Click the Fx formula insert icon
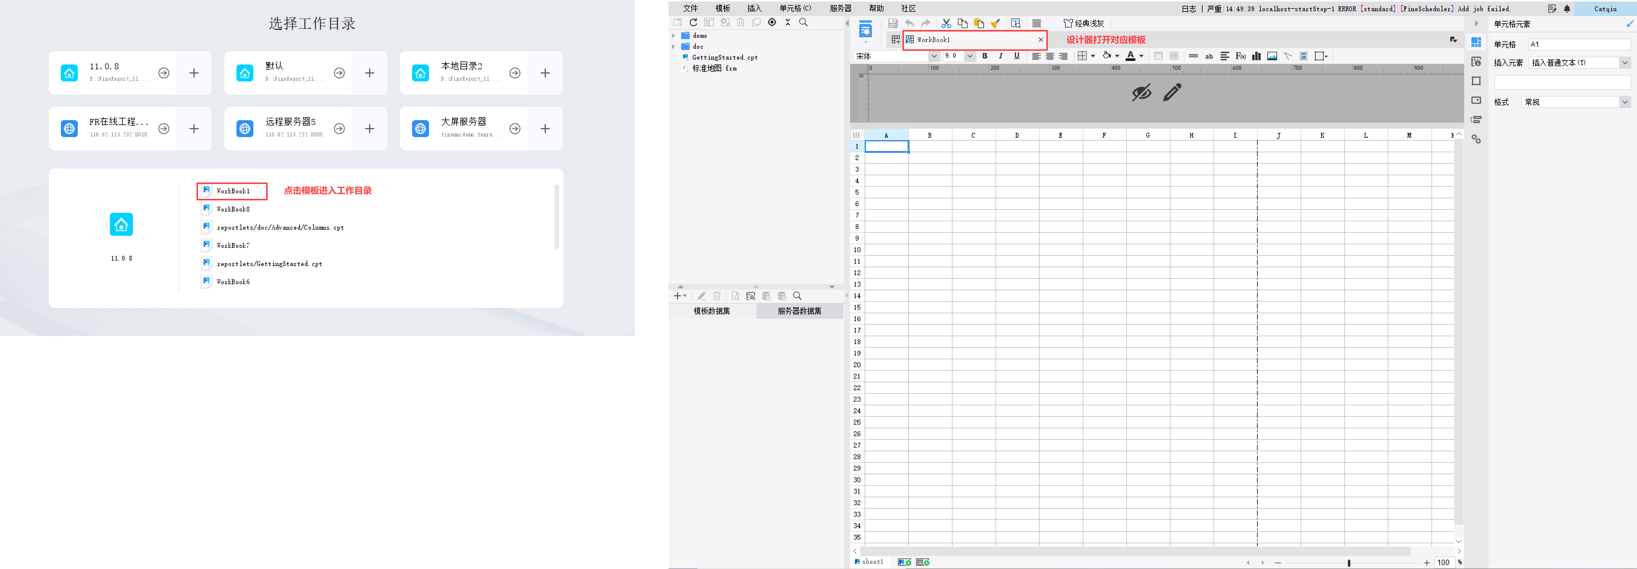 point(1240,56)
